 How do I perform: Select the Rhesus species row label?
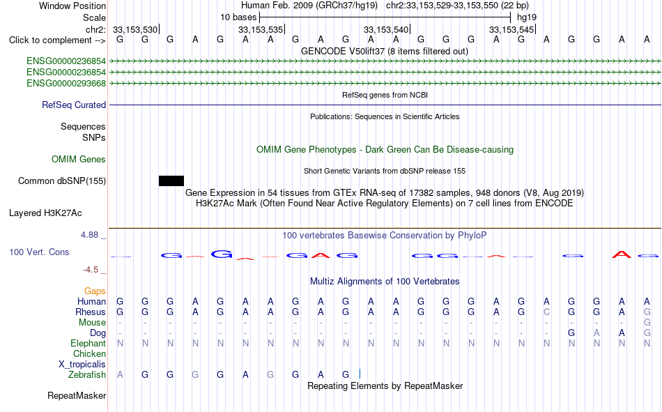pos(91,312)
